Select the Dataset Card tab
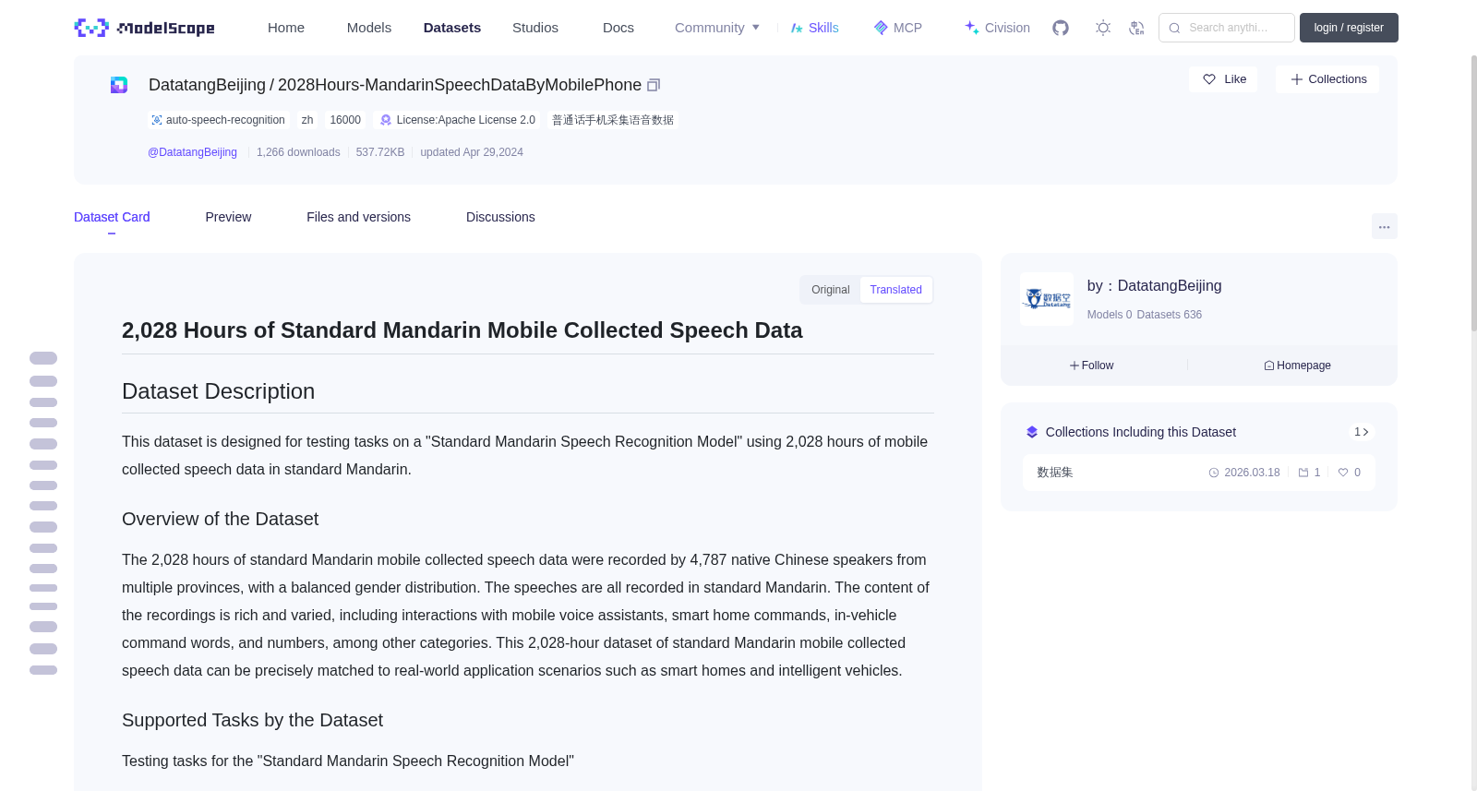 (112, 217)
